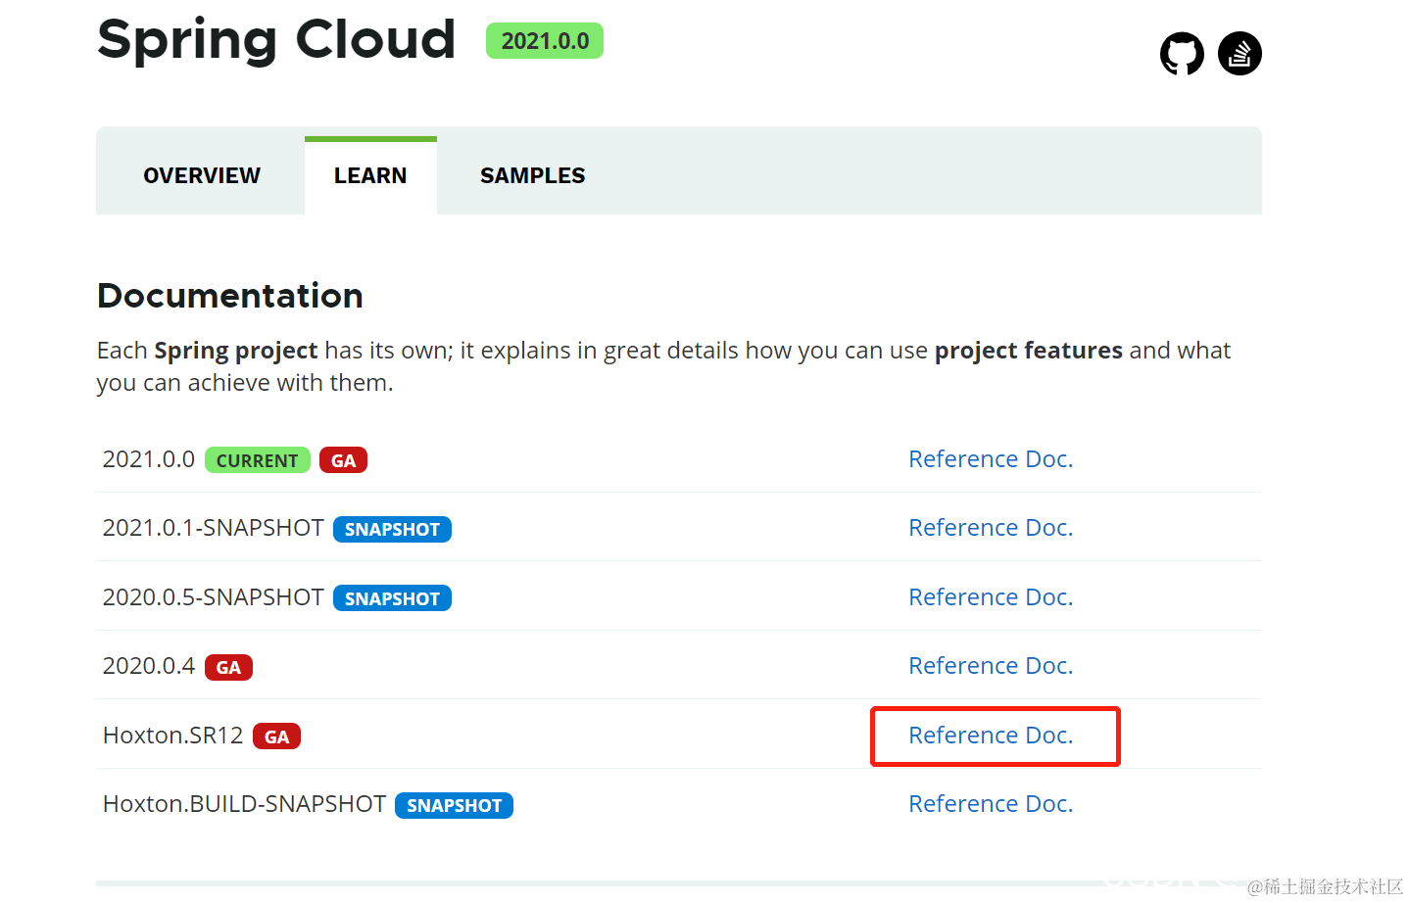This screenshot has width=1410, height=903.
Task: Click the SNAPSHOT badge for Hoxton.BUILD-SNAPSHOT
Action: pos(454,805)
